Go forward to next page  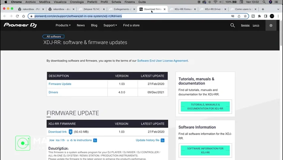click(11, 16)
